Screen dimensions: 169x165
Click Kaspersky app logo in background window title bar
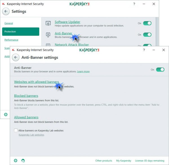[x=3, y=4]
